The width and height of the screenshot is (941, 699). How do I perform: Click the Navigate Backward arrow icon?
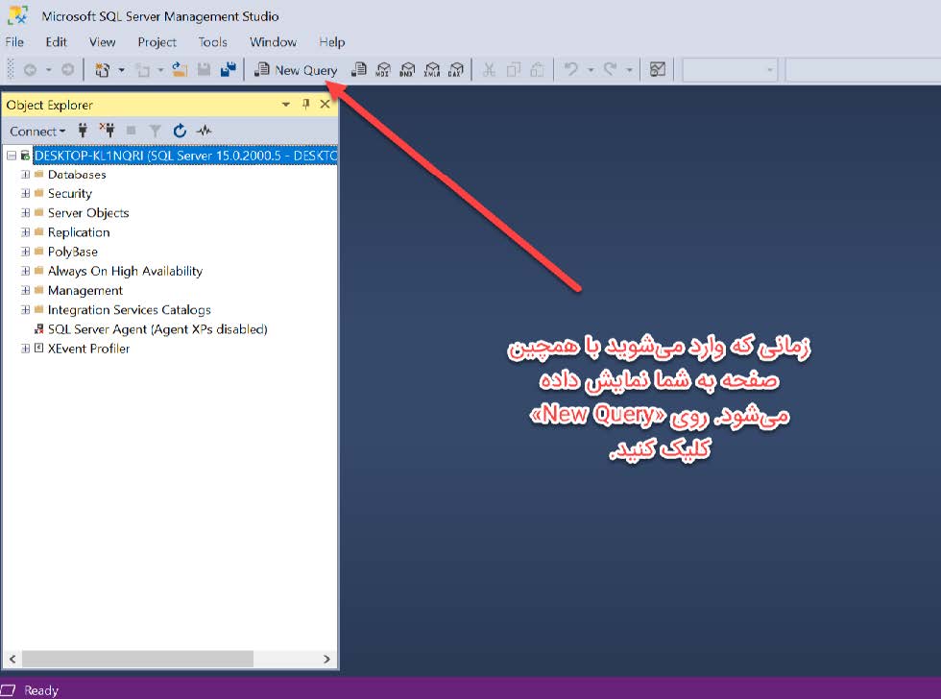(30, 70)
